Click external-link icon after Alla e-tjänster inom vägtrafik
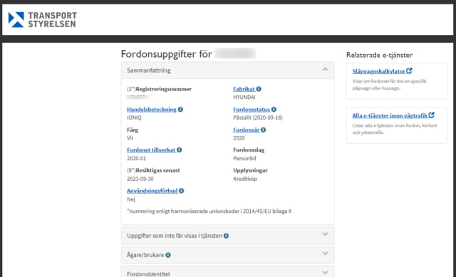 [432, 115]
